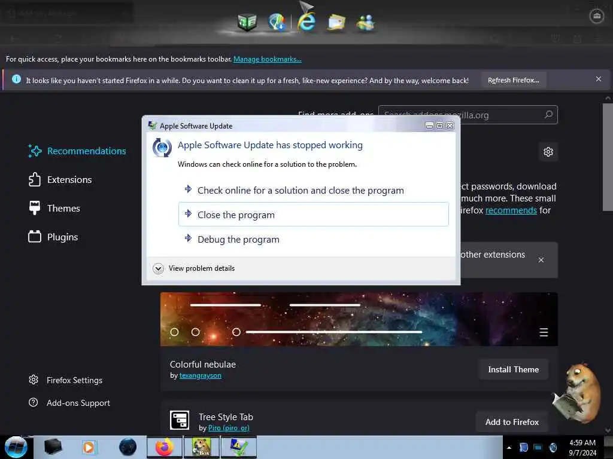Open Piro author link

tap(229, 428)
